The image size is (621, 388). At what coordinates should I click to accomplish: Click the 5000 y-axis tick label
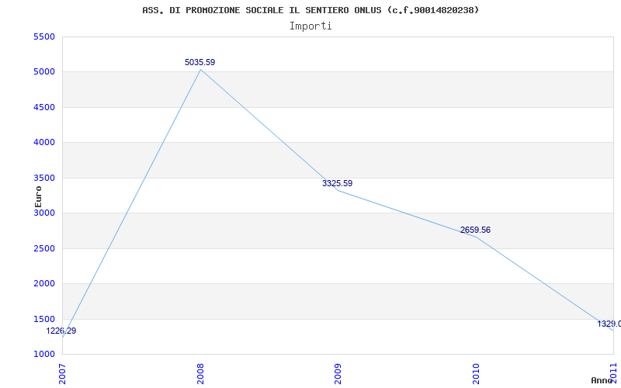pyautogui.click(x=43, y=72)
